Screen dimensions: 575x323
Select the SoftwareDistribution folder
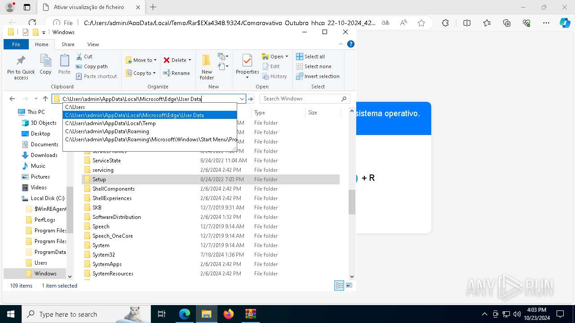coord(117,217)
